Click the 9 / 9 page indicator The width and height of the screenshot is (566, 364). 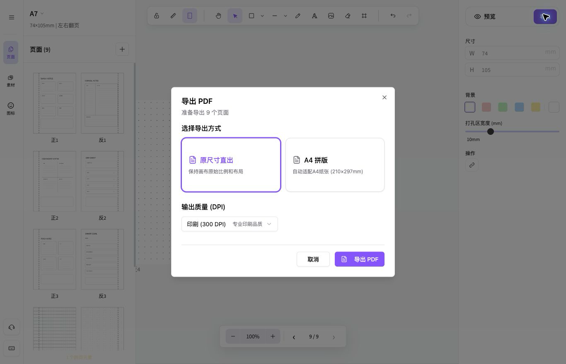(x=314, y=337)
